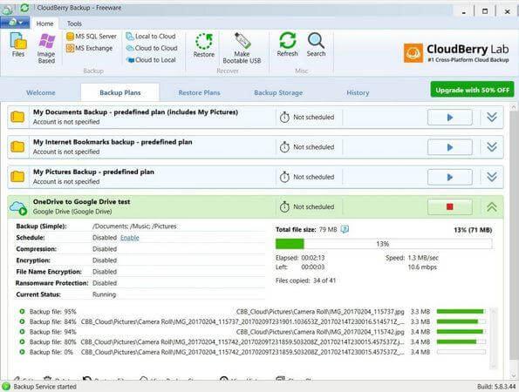Click the My Pictures Backup plan title
The height and width of the screenshot is (392, 519).
[x=93, y=172]
